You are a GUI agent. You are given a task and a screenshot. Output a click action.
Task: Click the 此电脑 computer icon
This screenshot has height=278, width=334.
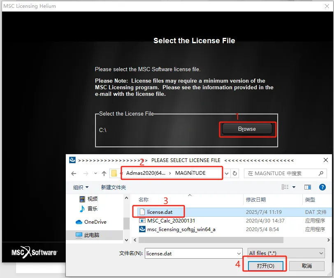tap(79, 235)
